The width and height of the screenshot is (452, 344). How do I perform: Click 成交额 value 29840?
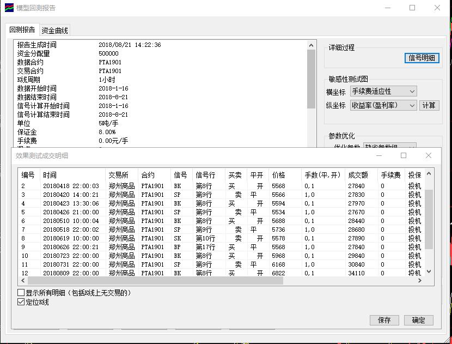[x=356, y=256]
